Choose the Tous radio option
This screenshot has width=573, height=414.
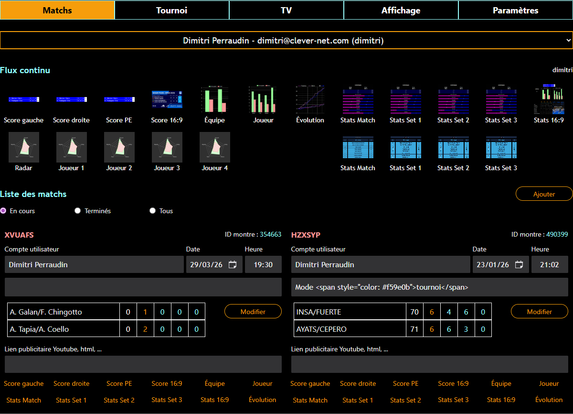[153, 211]
